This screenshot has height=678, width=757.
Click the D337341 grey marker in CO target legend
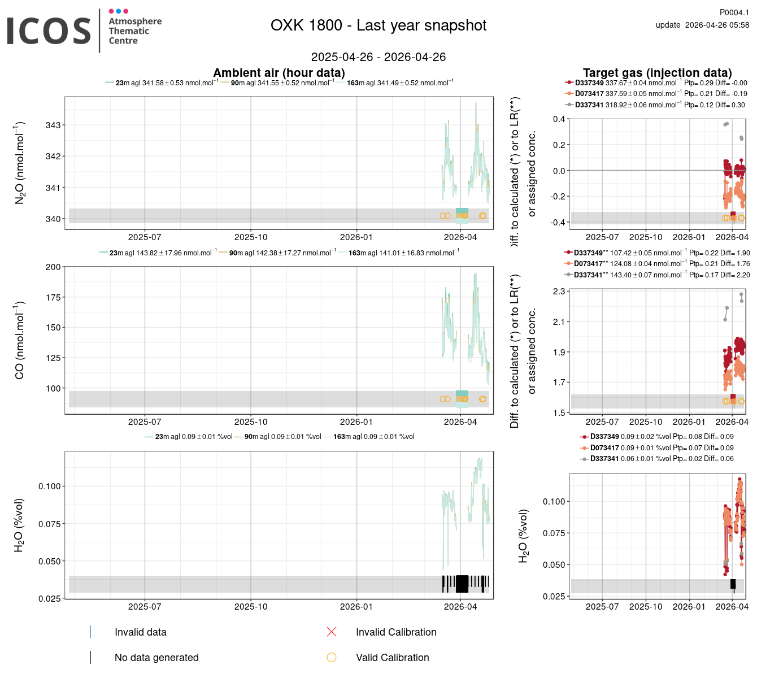coord(568,275)
